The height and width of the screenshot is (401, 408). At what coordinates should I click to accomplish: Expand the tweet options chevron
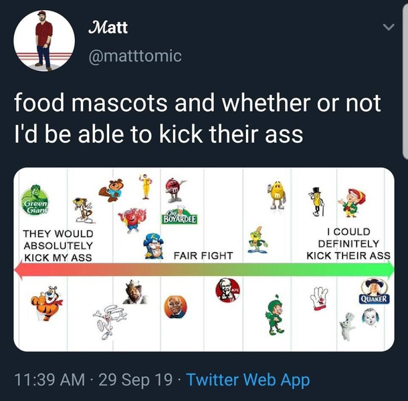(x=389, y=27)
